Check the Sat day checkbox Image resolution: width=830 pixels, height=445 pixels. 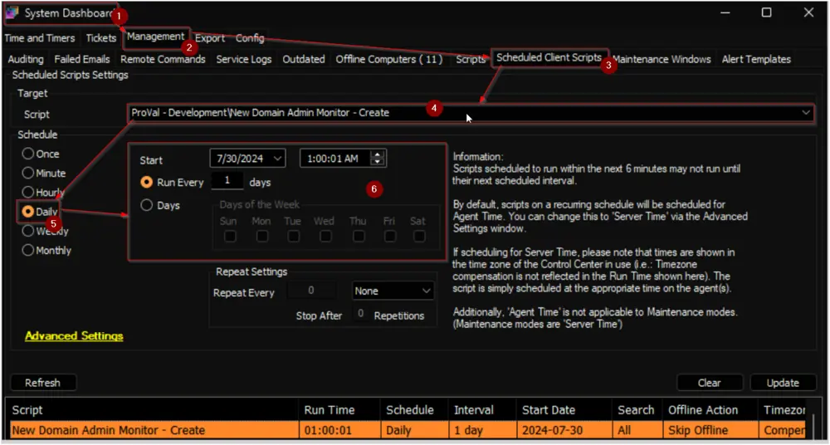(x=419, y=237)
